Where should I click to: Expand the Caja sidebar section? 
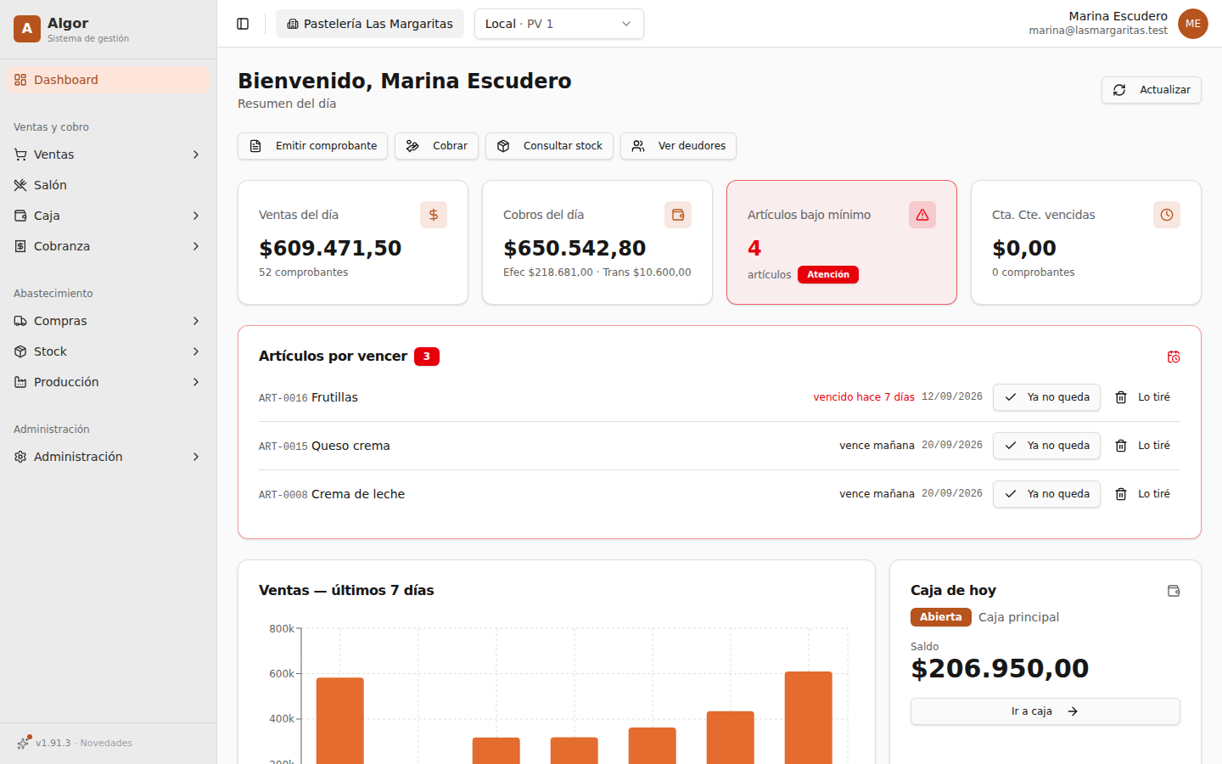[109, 216]
